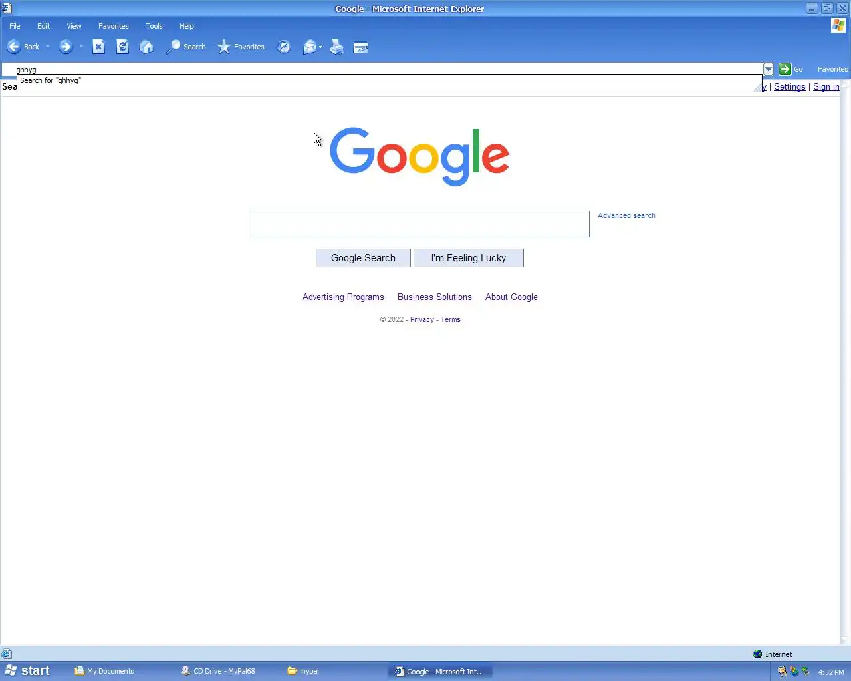Expand the Mail button dropdown arrow
The width and height of the screenshot is (851, 681).
pos(320,47)
